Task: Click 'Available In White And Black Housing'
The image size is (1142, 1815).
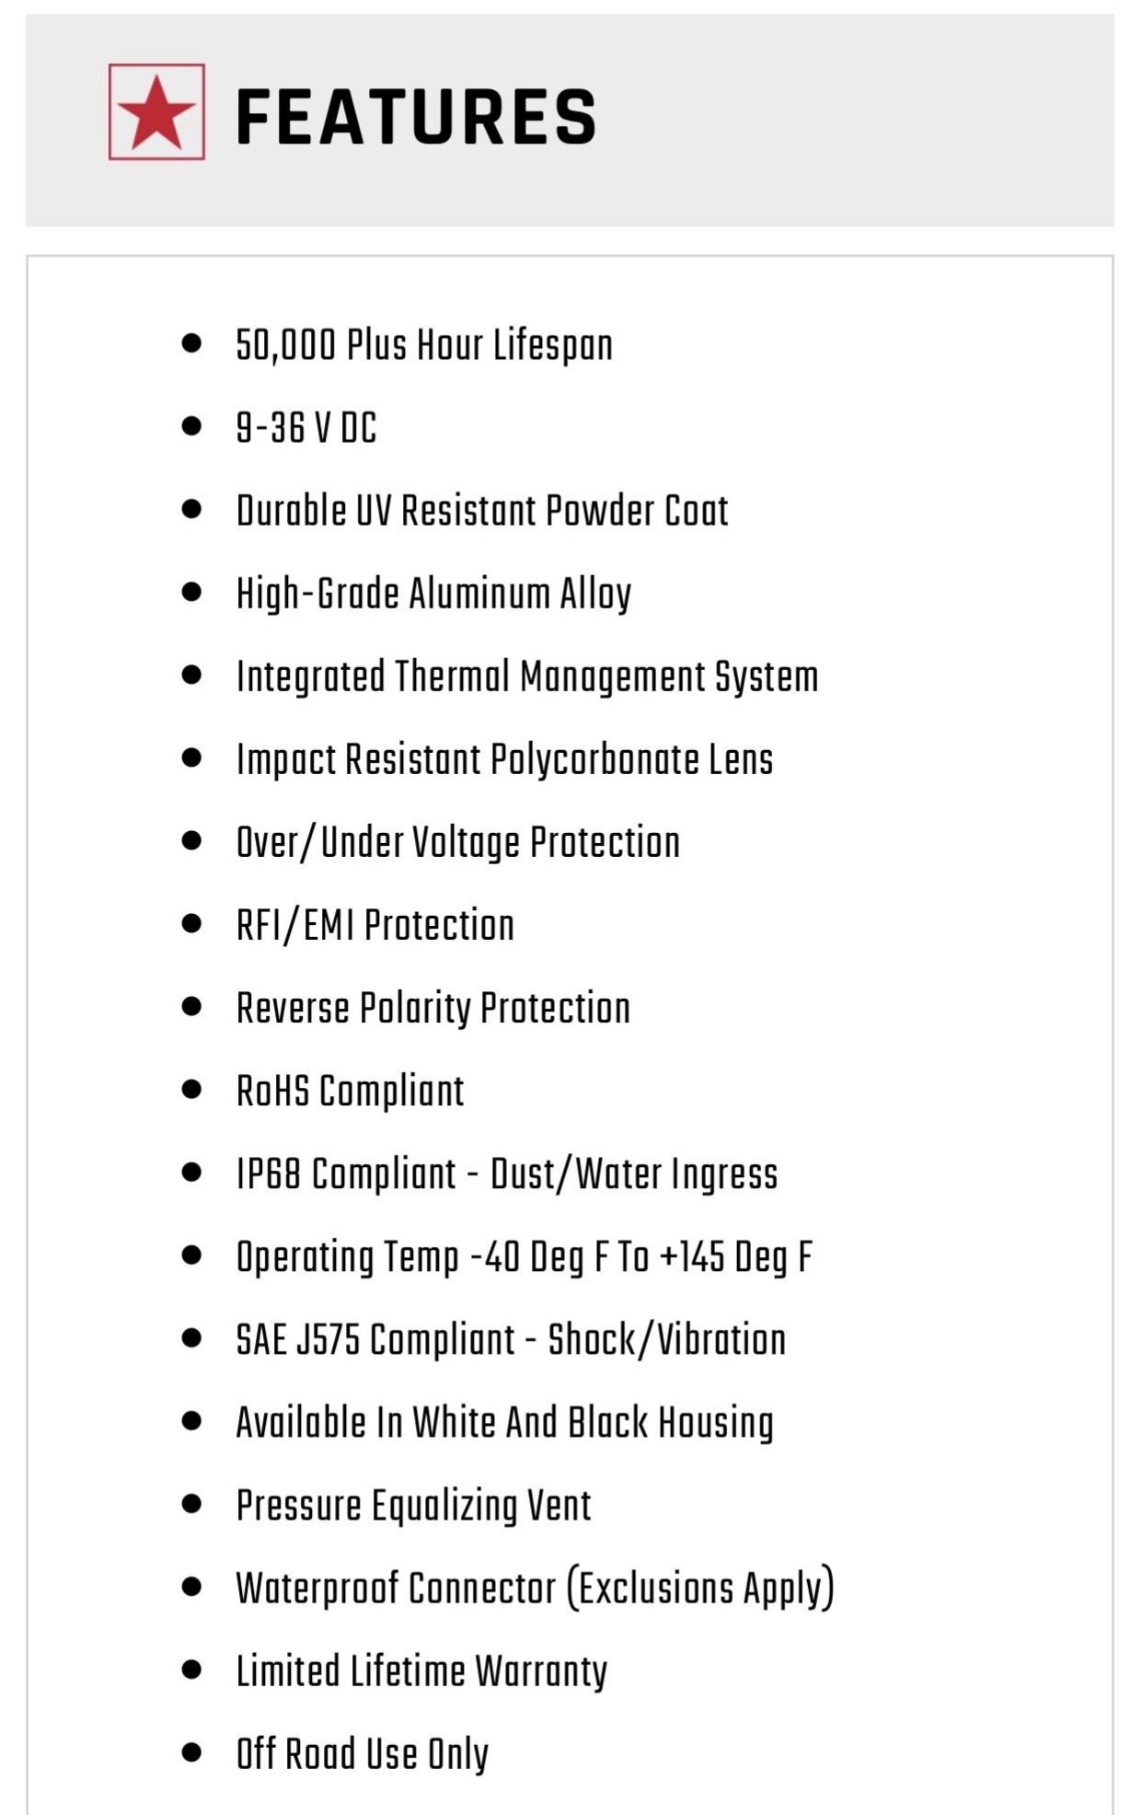Action: pyautogui.click(x=504, y=1423)
